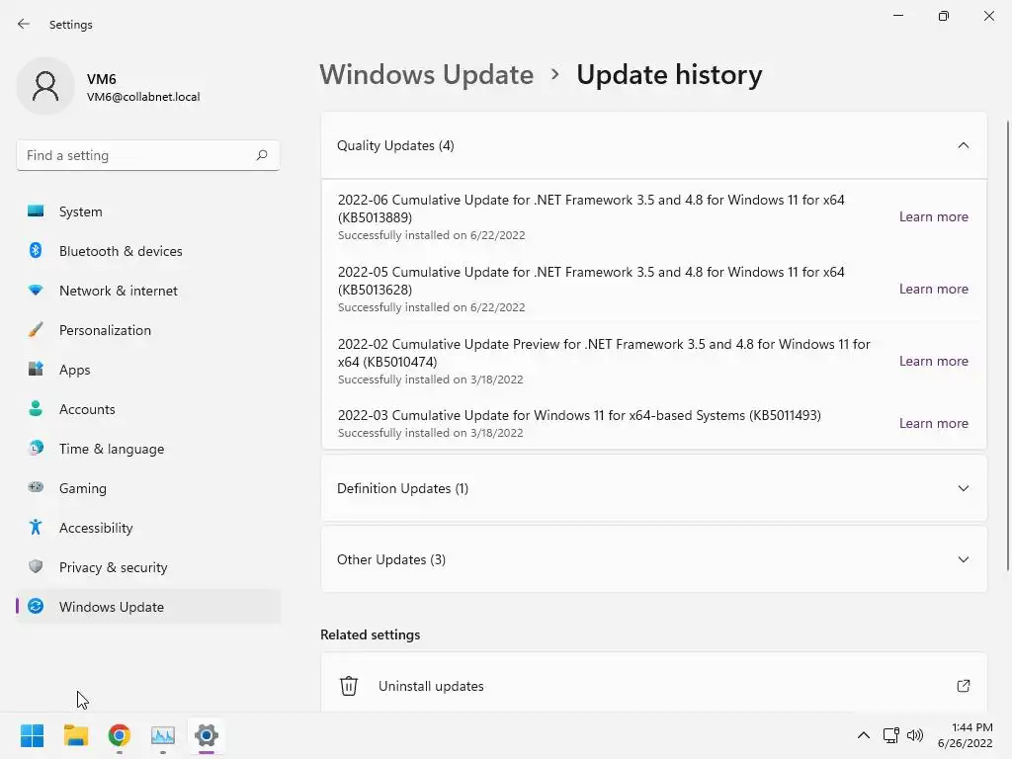Select Windows Update in sidebar
1012x759 pixels.
pos(148,606)
